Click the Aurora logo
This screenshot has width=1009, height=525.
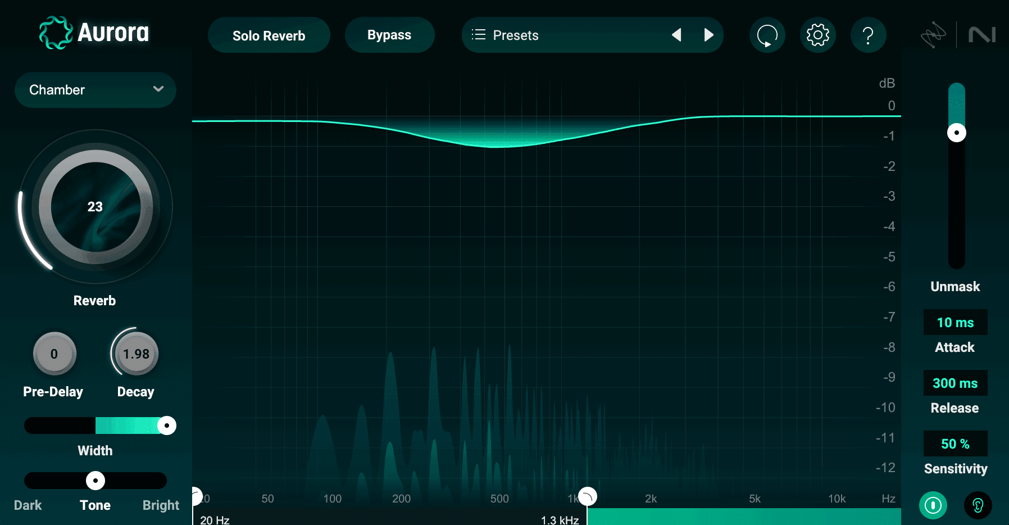tap(94, 33)
